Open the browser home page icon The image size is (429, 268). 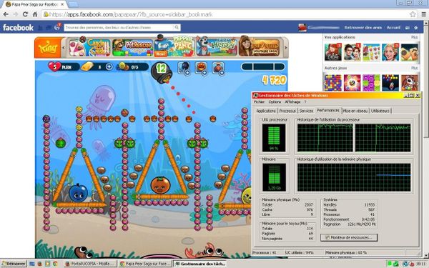pyautogui.click(x=35, y=14)
